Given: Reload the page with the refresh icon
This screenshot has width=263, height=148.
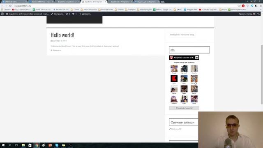Looking at the screenshot, I should coord(10,6).
